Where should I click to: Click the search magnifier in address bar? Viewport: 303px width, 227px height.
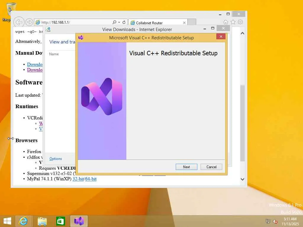click(115, 22)
